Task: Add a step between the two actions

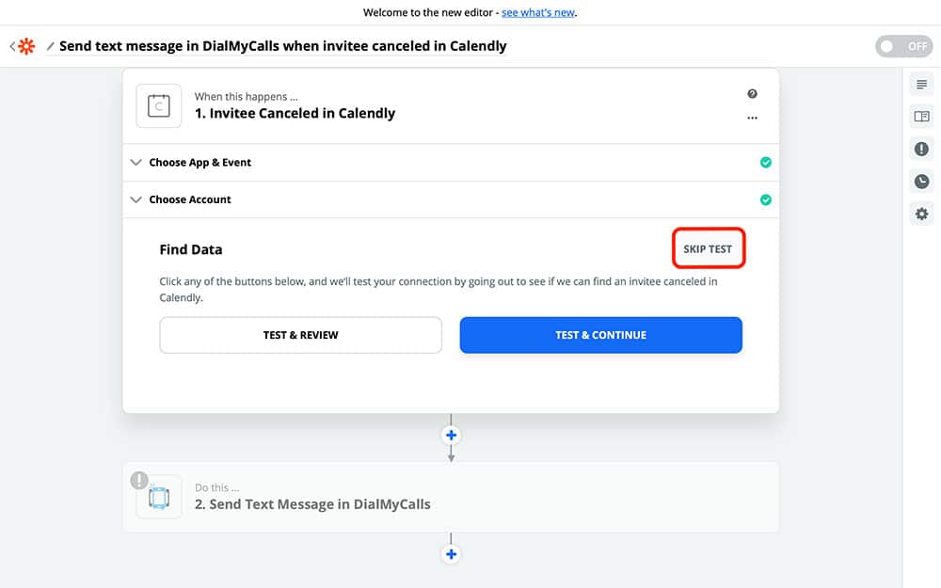Action: 451,436
